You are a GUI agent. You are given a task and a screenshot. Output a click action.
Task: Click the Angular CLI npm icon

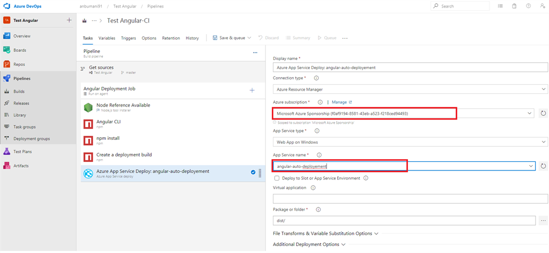[88, 124]
